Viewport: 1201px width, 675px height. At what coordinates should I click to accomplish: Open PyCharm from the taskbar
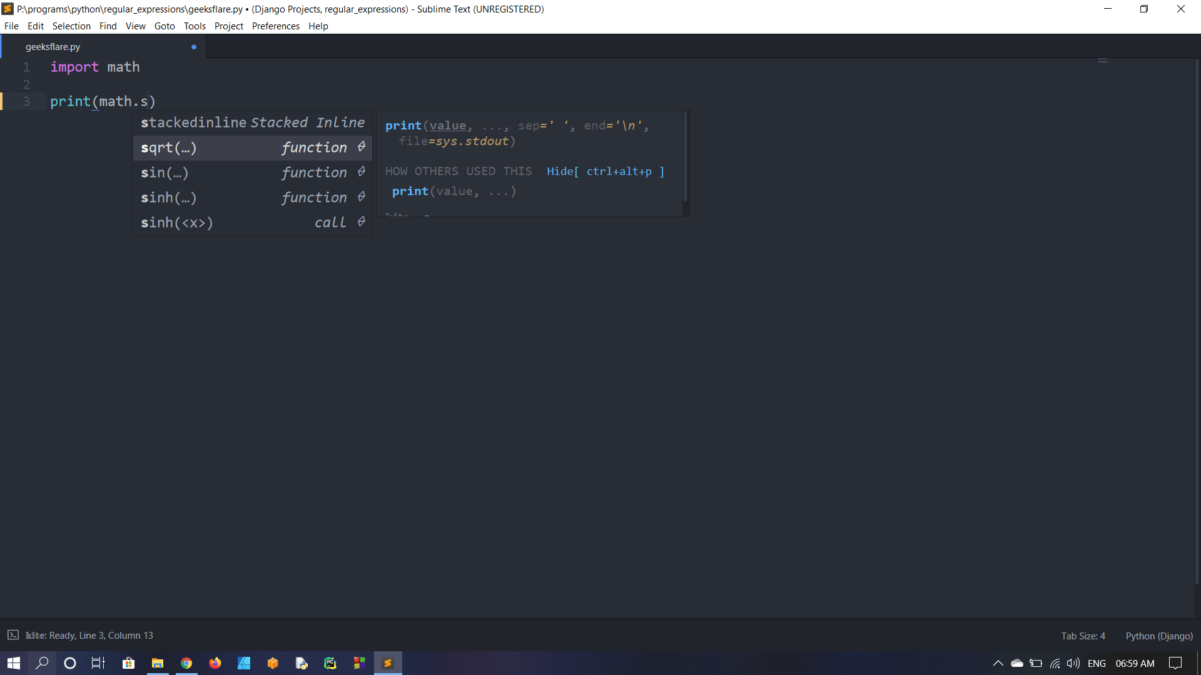330,663
